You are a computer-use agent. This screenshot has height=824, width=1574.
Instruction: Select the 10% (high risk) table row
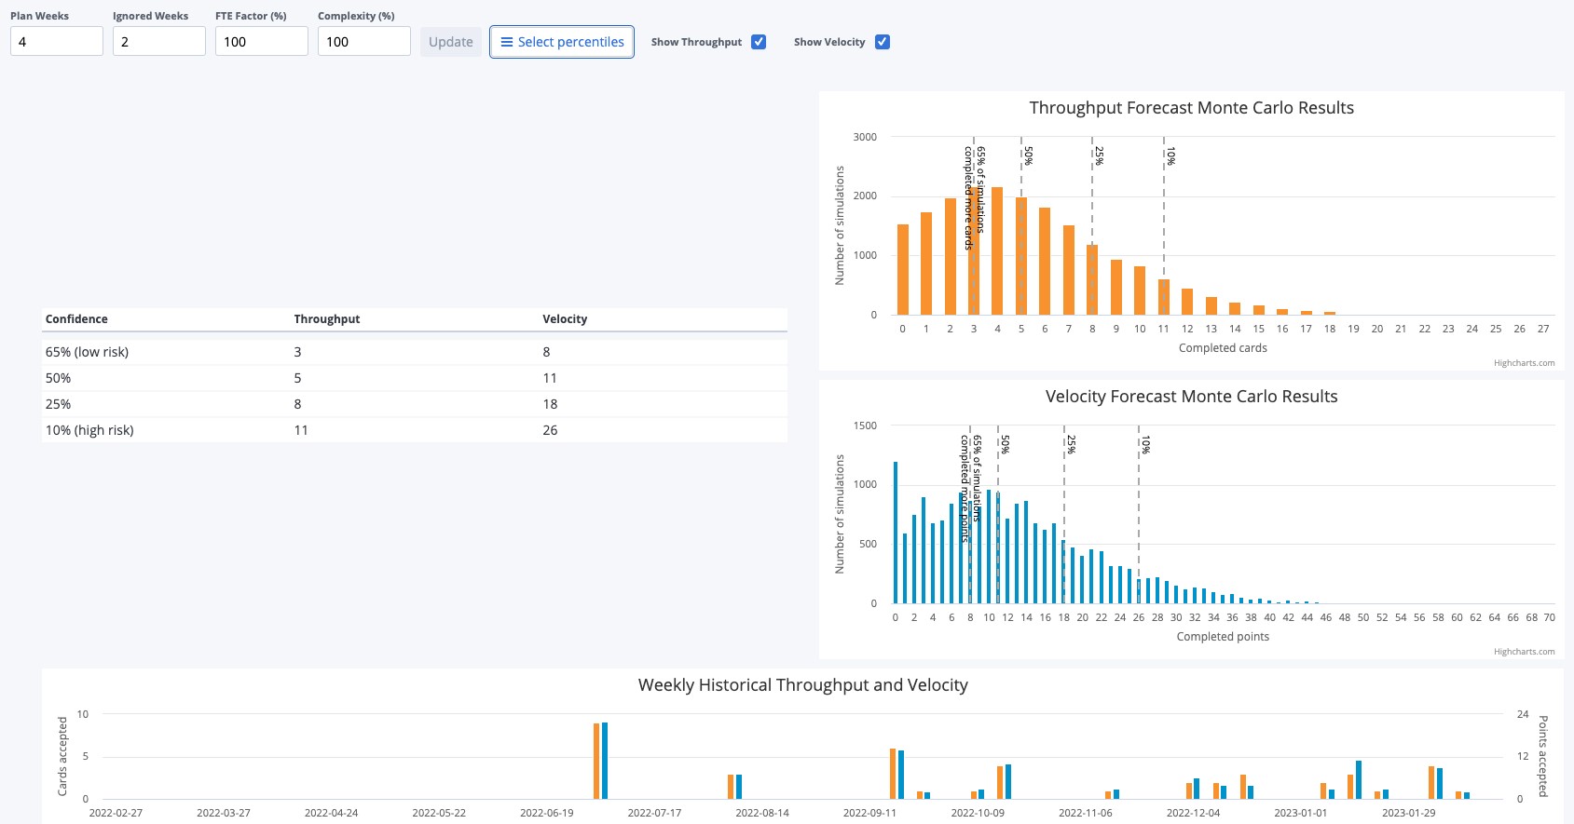pyautogui.click(x=415, y=430)
